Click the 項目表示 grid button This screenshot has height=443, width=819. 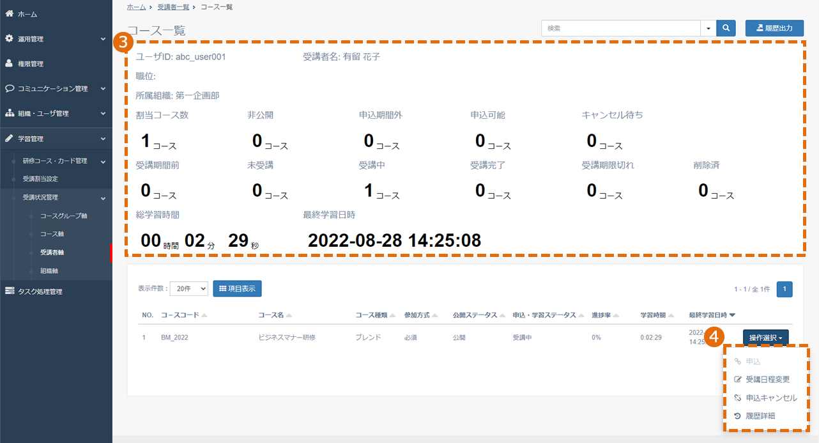coord(237,289)
